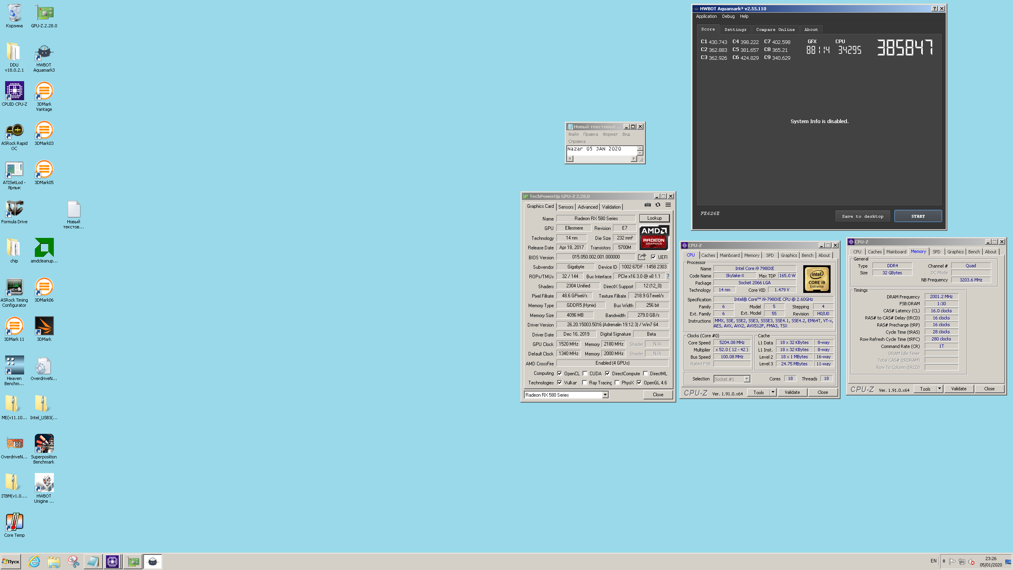Image resolution: width=1013 pixels, height=570 pixels.
Task: Open 3DMark03 desktop shortcut
Action: 44,133
